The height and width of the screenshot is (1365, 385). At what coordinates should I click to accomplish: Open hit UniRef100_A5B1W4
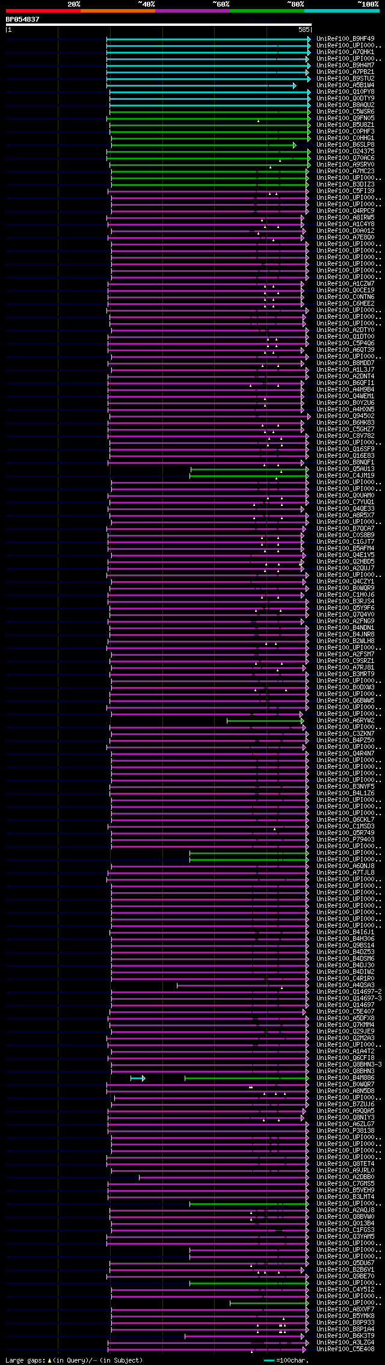(345, 85)
